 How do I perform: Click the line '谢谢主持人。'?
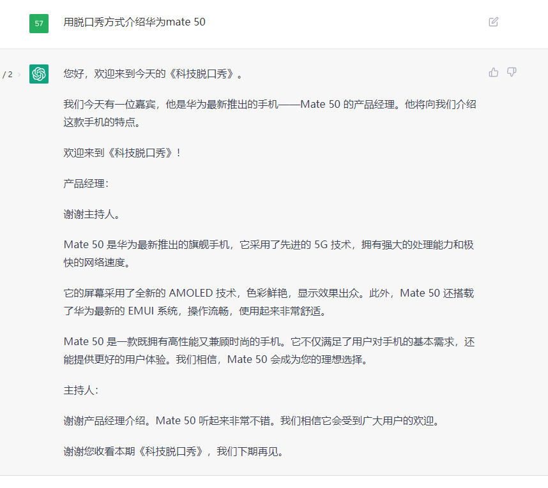(91, 214)
